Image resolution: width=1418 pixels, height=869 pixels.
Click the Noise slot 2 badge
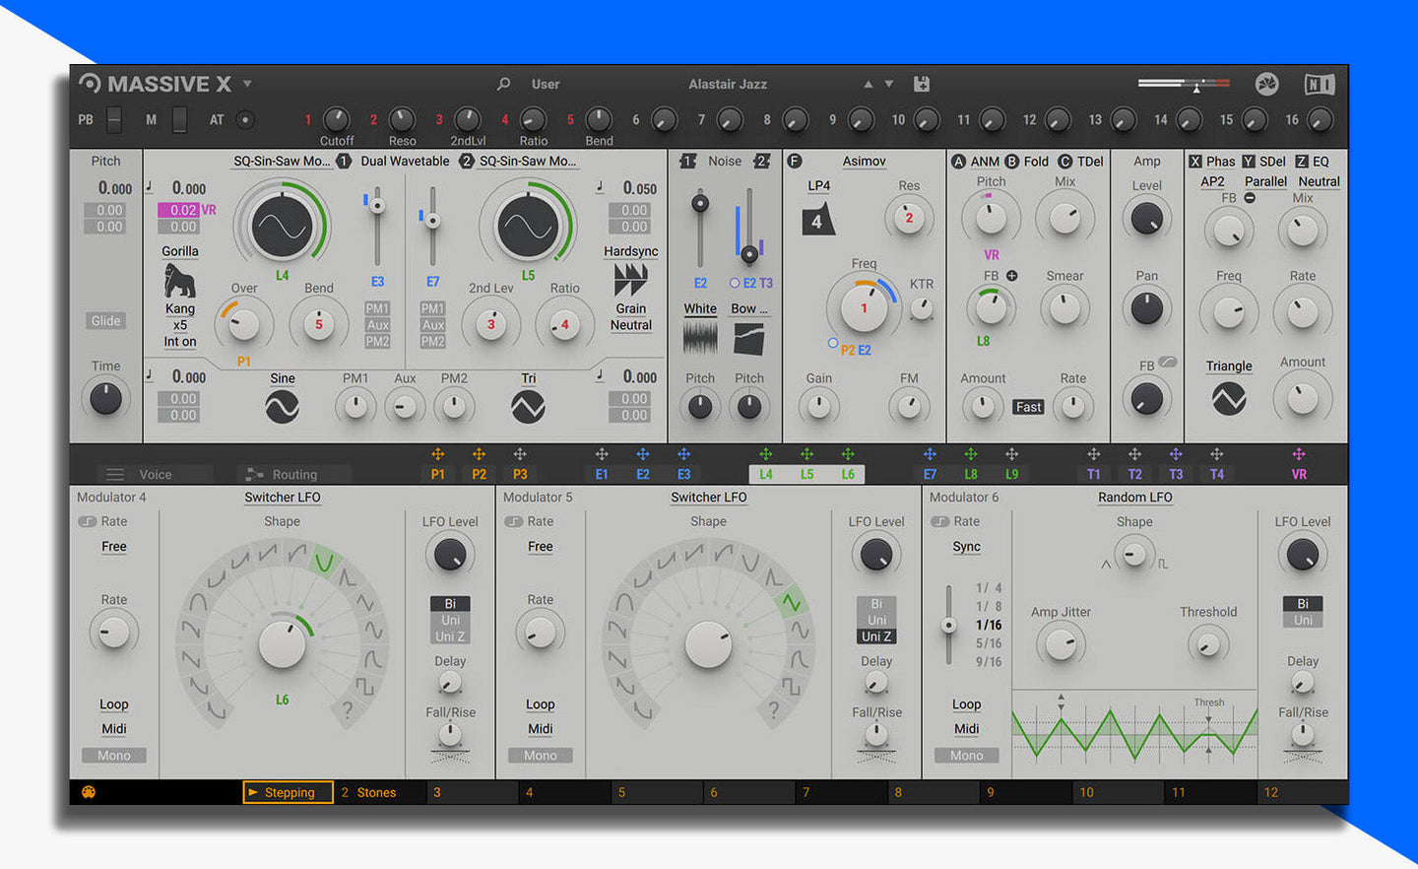(x=761, y=161)
